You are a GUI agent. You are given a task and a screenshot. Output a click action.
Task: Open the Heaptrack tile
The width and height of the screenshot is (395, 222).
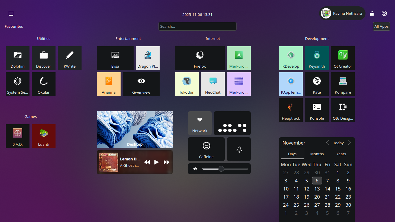click(291, 110)
